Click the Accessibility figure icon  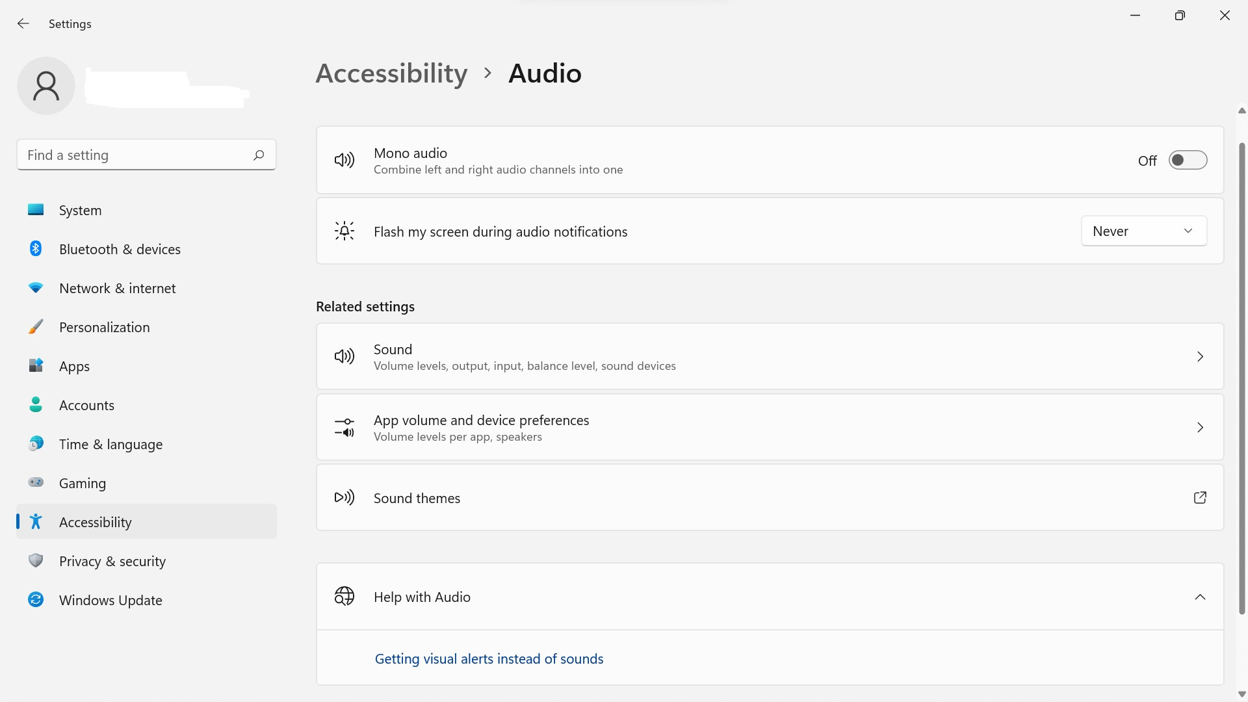click(x=36, y=521)
